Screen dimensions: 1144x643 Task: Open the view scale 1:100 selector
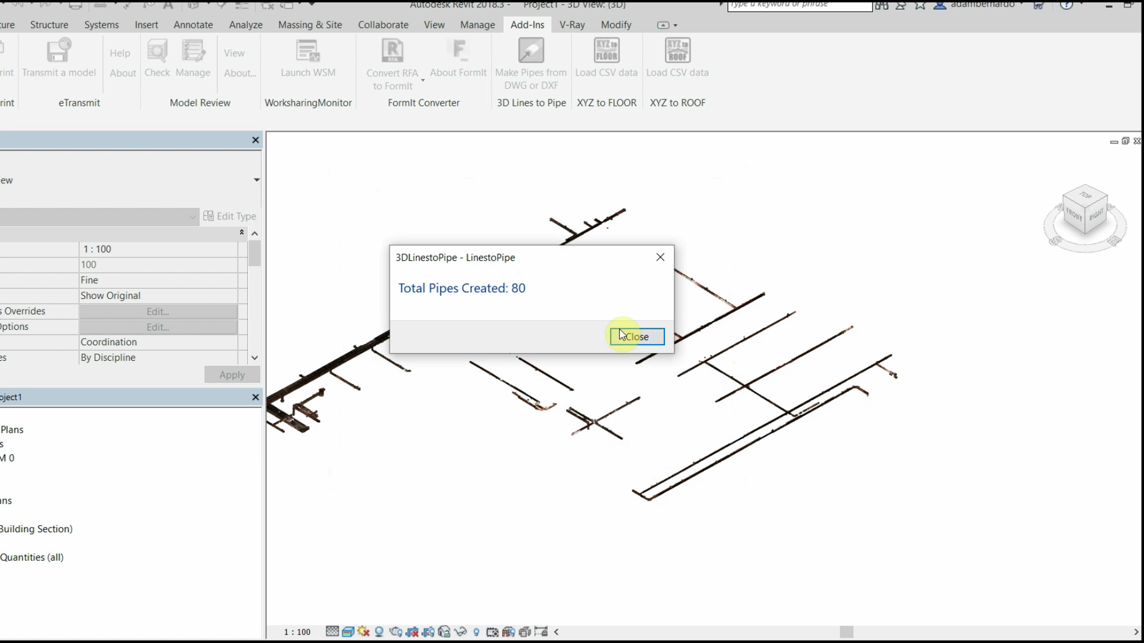coord(297,632)
